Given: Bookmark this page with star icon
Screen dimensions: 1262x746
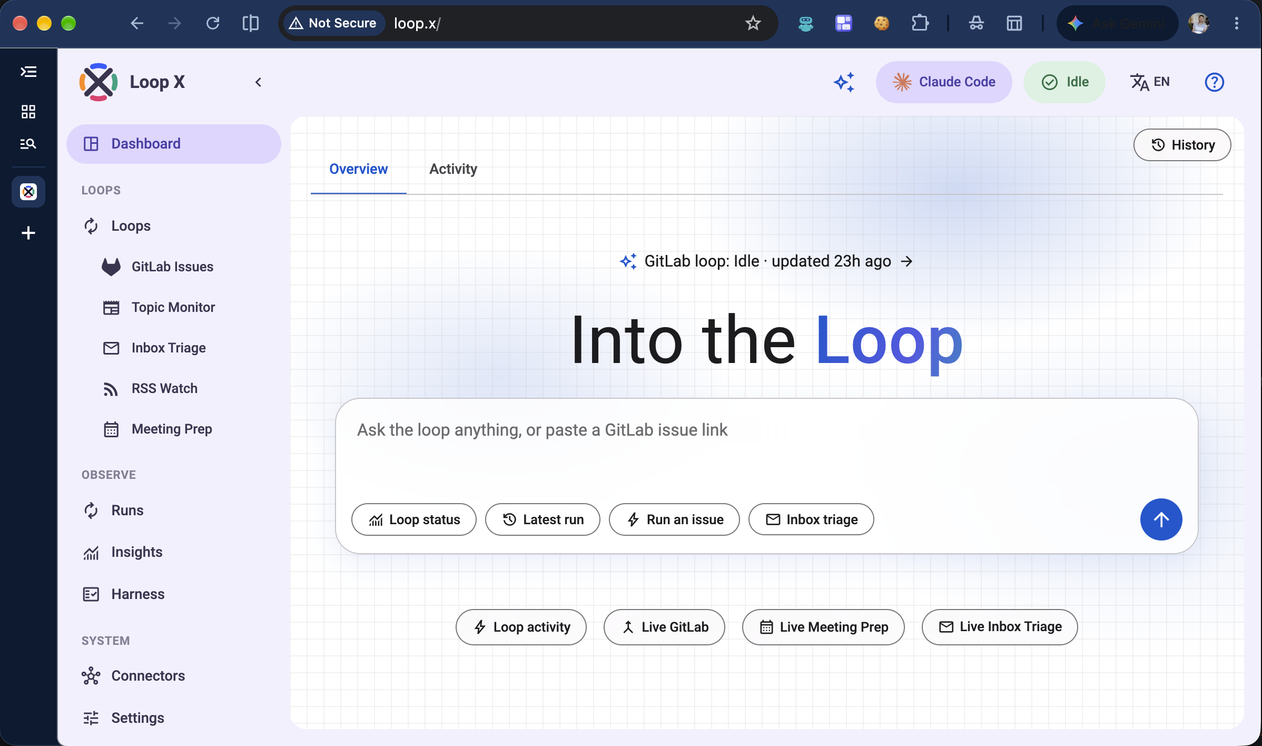Looking at the screenshot, I should 753,23.
